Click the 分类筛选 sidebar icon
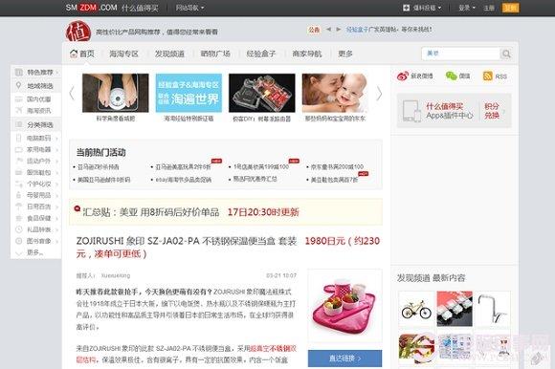 pyautogui.click(x=19, y=125)
